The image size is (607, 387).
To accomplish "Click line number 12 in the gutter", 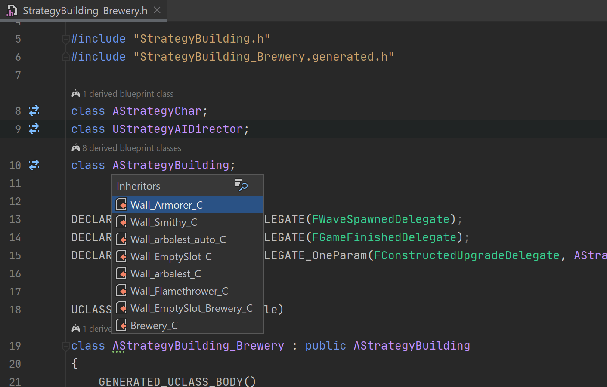I will pyautogui.click(x=15, y=201).
